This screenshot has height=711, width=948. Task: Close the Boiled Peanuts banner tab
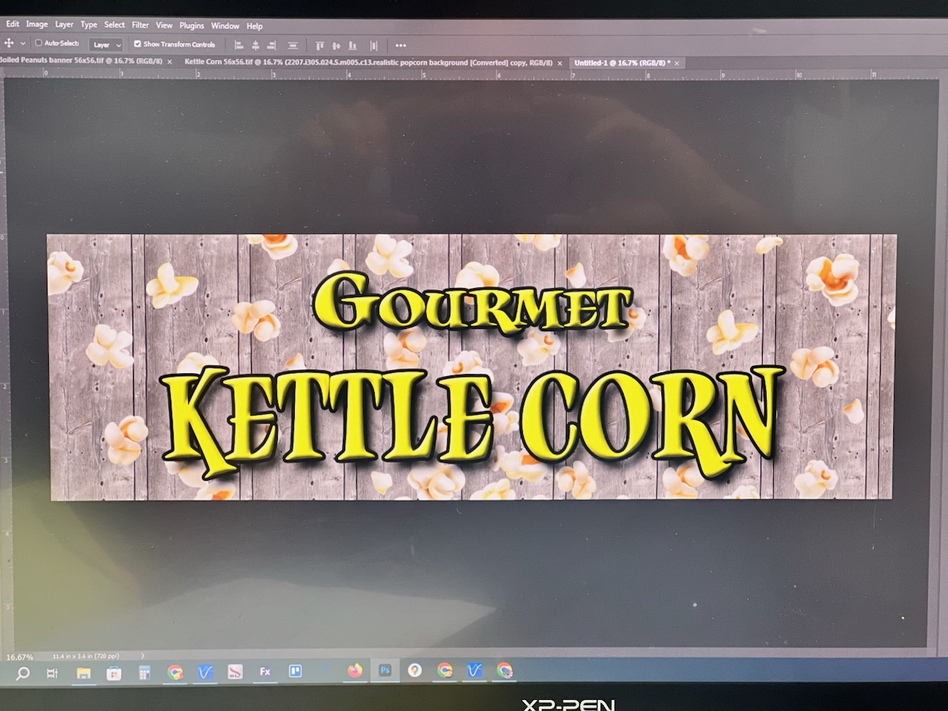pos(169,61)
